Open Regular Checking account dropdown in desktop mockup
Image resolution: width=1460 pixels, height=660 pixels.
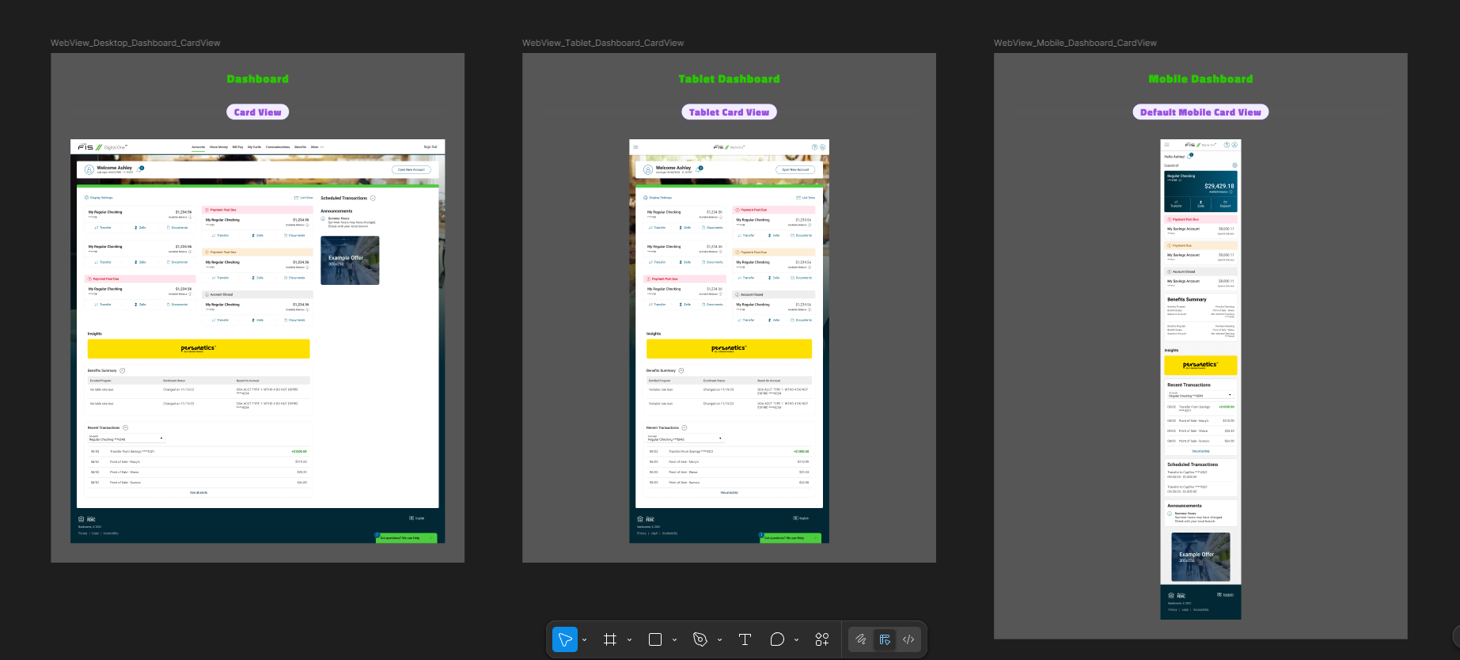tap(127, 438)
